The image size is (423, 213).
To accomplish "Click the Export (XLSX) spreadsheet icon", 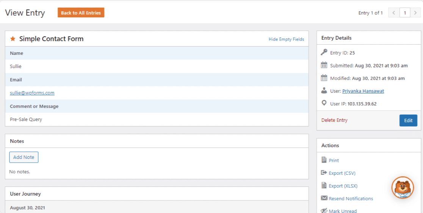I will coord(324,185).
